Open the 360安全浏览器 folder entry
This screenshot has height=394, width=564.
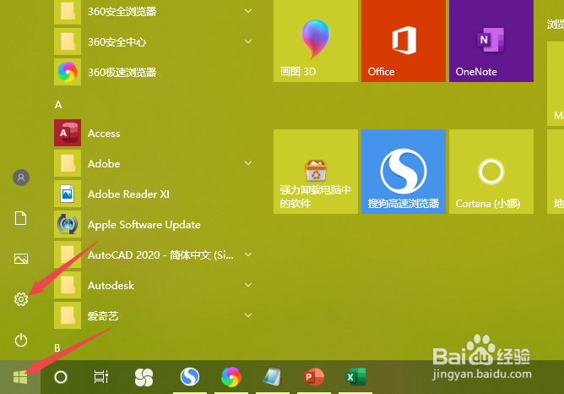coord(155,12)
